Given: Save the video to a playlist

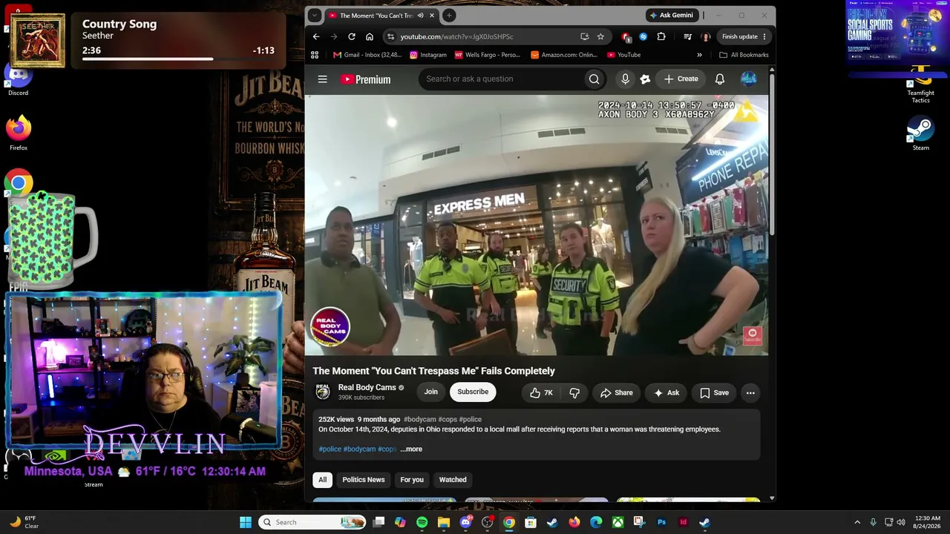Looking at the screenshot, I should [x=714, y=392].
